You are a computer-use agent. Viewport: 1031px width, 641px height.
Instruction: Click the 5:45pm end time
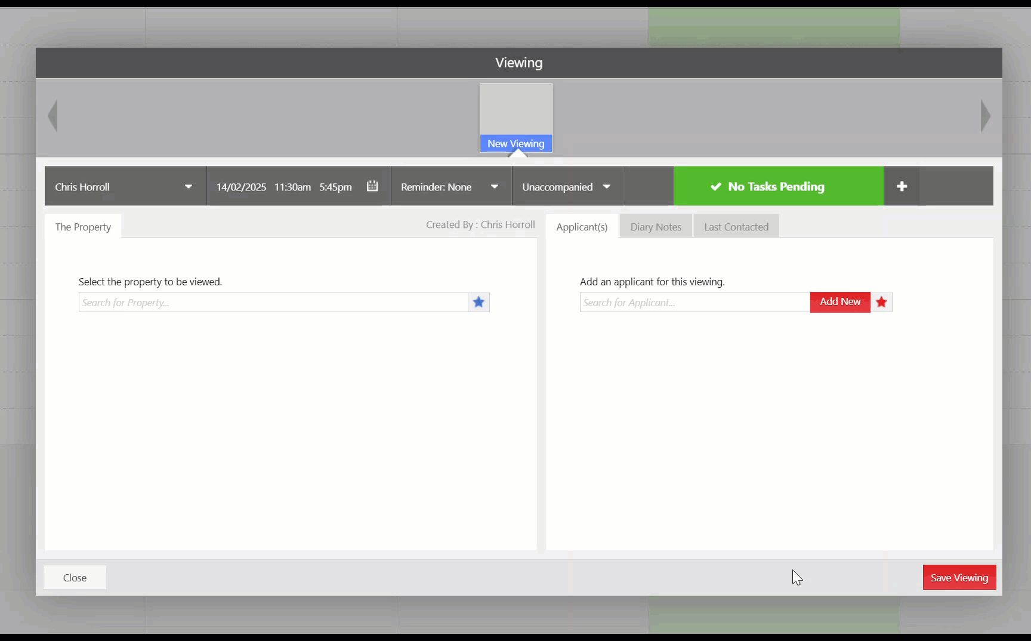click(x=335, y=187)
